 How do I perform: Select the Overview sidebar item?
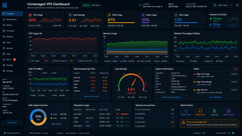click(x=12, y=14)
